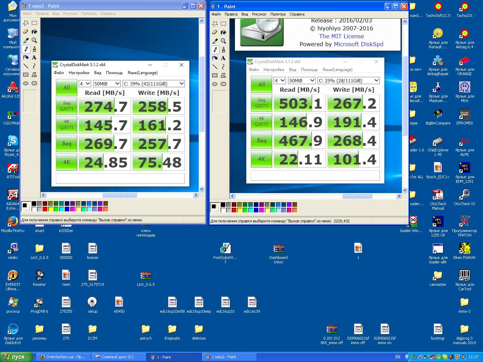483x362 pixels.
Task: Select the edc16c39 file on desktop
Action: point(252,305)
